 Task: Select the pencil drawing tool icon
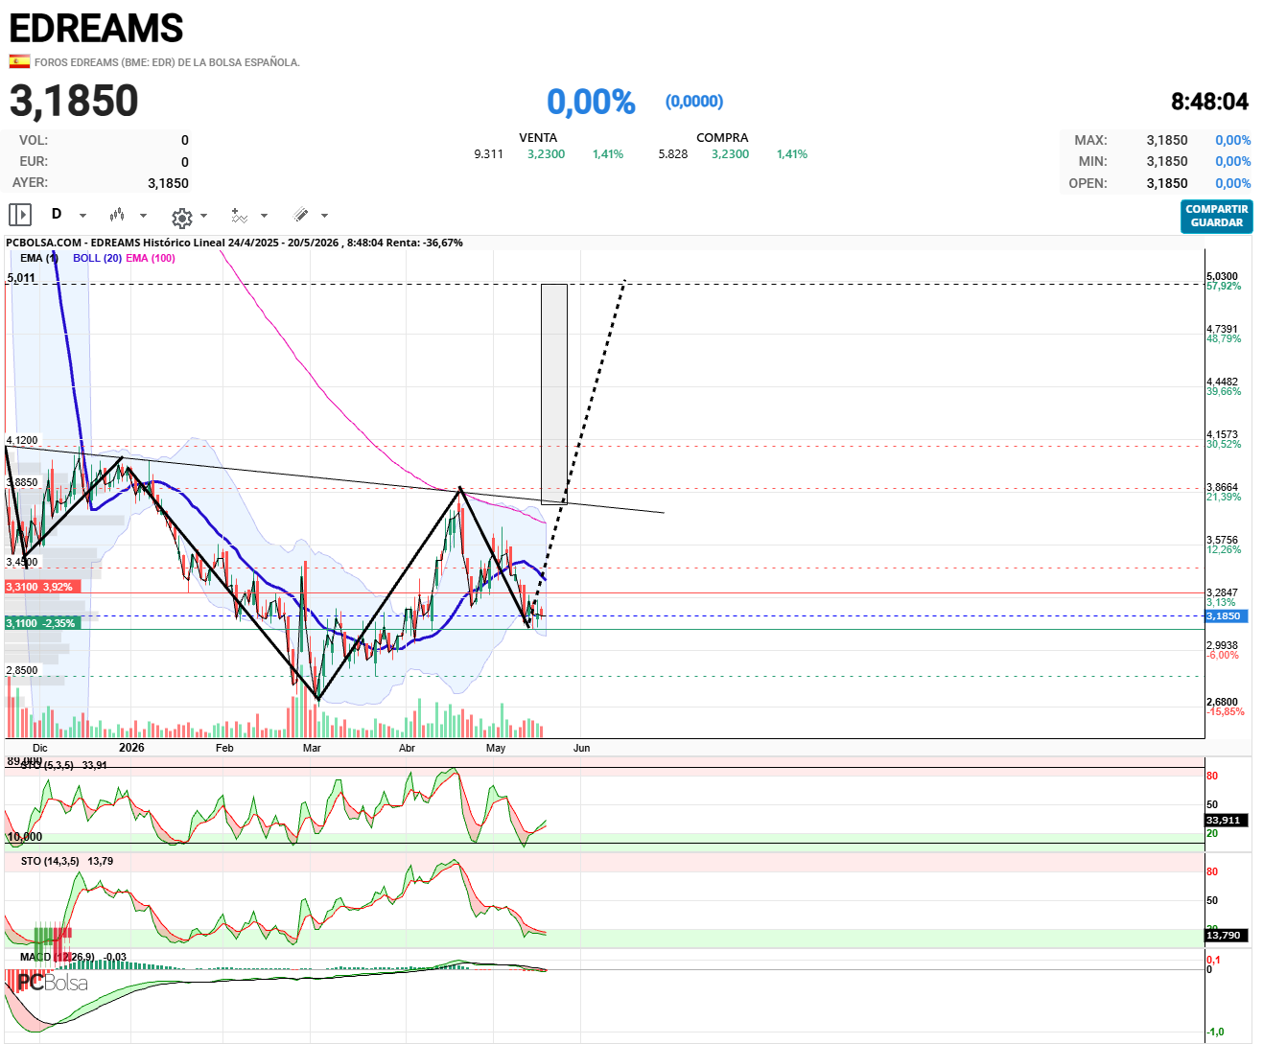point(300,215)
